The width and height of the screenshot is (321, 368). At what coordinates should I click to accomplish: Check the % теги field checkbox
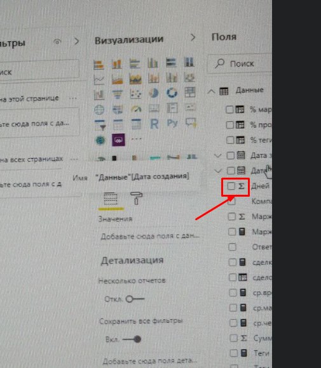tap(230, 140)
